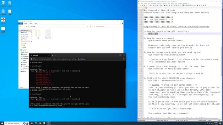
Task: Click the Up arrow in File Explorer
Action: [x=26, y=26]
